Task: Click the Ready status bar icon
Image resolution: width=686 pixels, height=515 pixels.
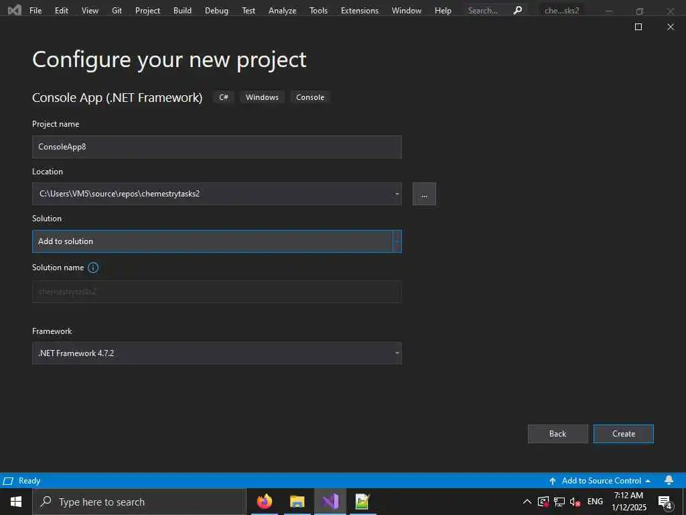Action: 8,481
